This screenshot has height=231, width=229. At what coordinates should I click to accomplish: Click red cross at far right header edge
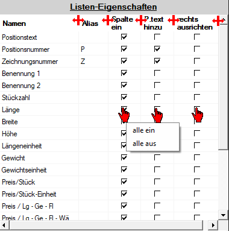(x=218, y=21)
